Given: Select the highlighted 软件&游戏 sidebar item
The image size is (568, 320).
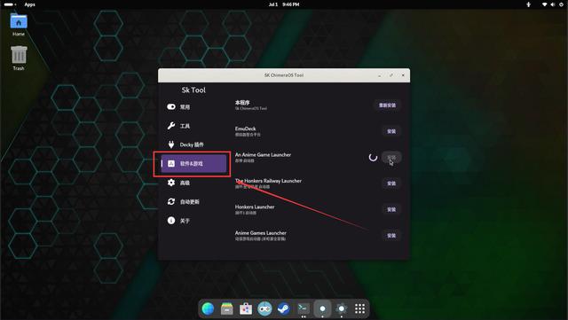Looking at the screenshot, I should pyautogui.click(x=193, y=164).
